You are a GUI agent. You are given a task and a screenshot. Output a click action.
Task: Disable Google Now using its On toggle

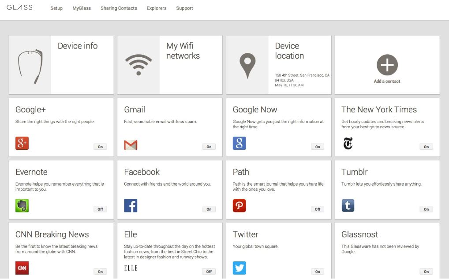(318, 147)
